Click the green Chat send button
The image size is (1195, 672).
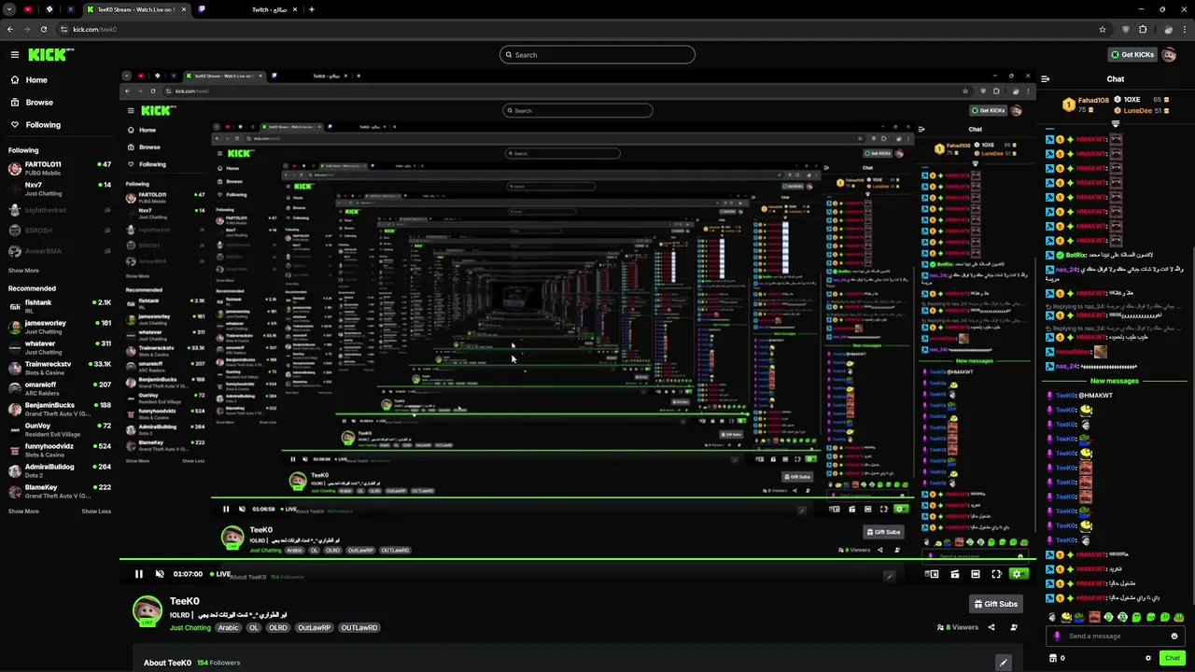[x=1173, y=658]
